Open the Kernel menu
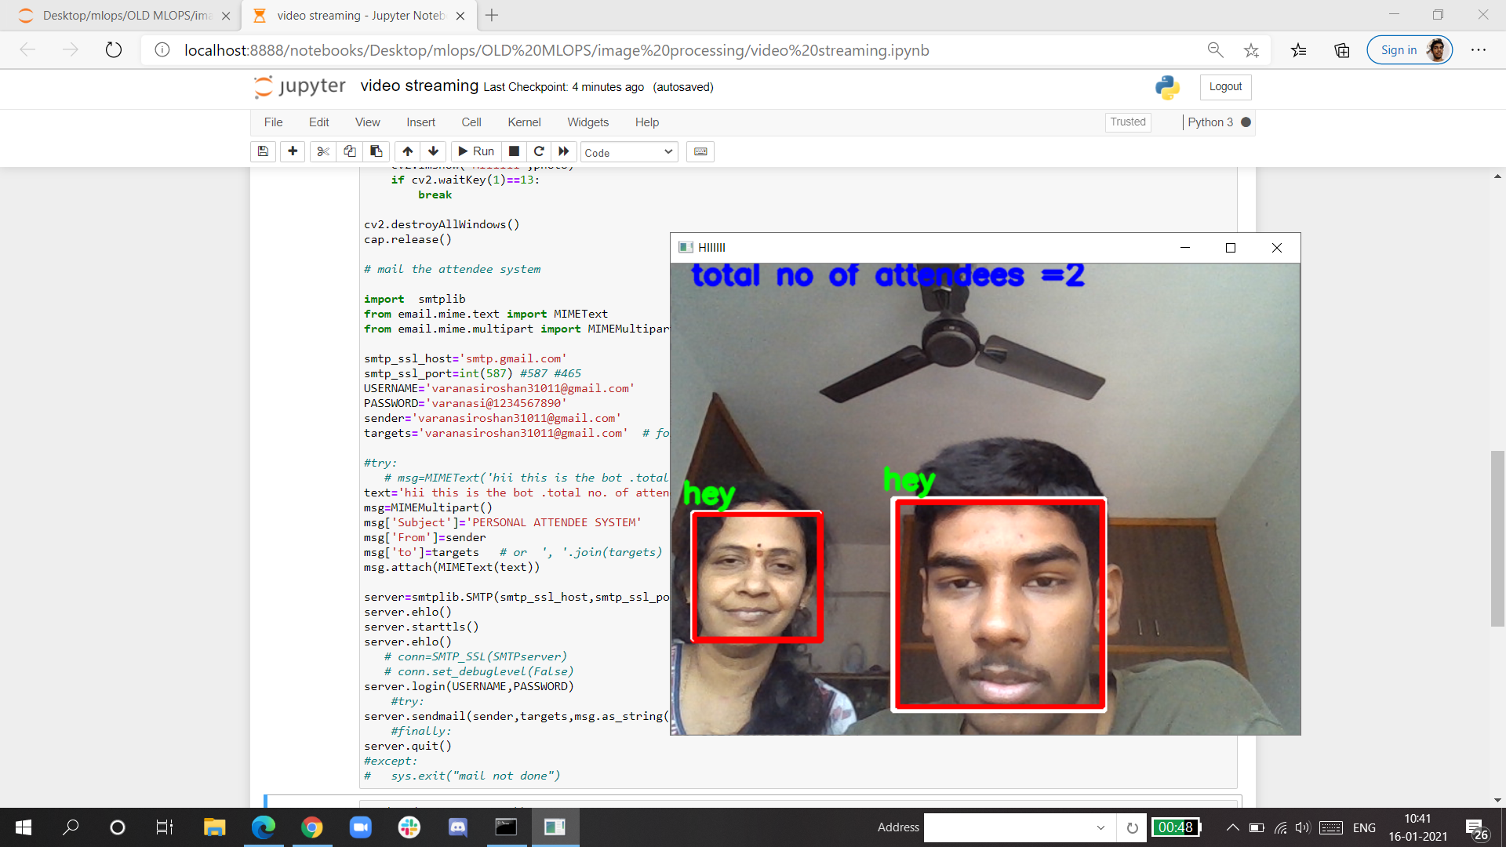The height and width of the screenshot is (847, 1506). (523, 122)
